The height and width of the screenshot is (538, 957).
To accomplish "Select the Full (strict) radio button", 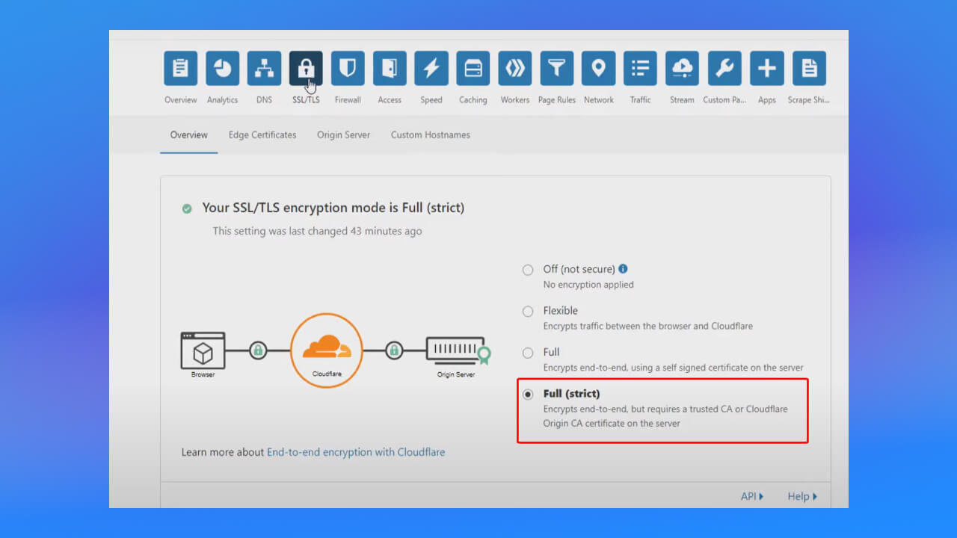I will point(528,394).
